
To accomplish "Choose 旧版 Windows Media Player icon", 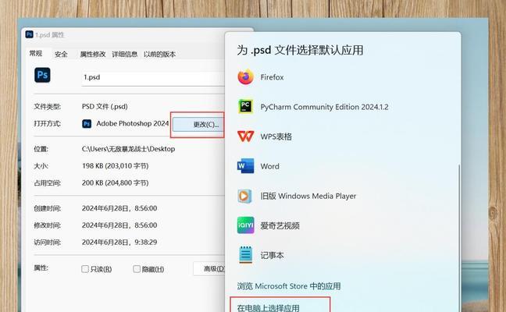I will click(x=245, y=196).
